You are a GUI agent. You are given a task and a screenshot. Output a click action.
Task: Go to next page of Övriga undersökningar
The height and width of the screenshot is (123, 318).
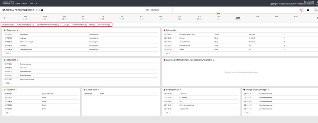tap(249, 113)
